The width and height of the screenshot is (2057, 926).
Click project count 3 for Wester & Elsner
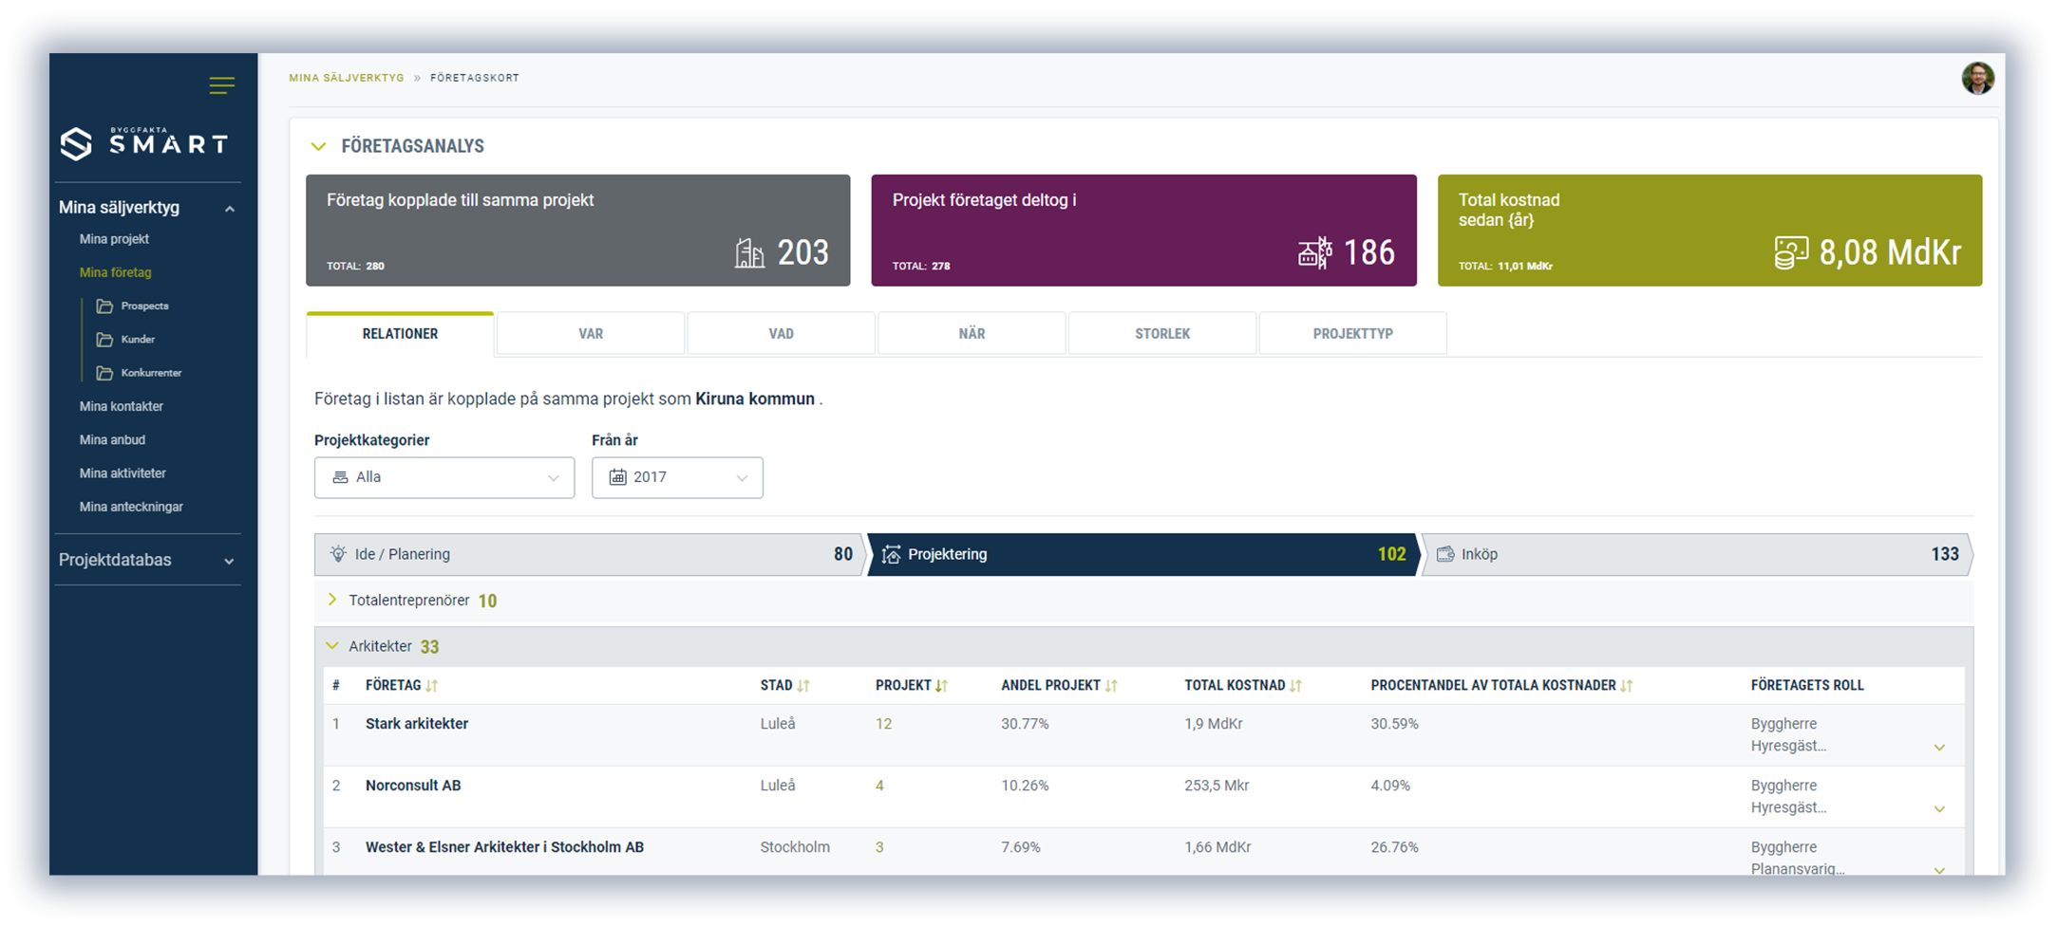pyautogui.click(x=879, y=847)
